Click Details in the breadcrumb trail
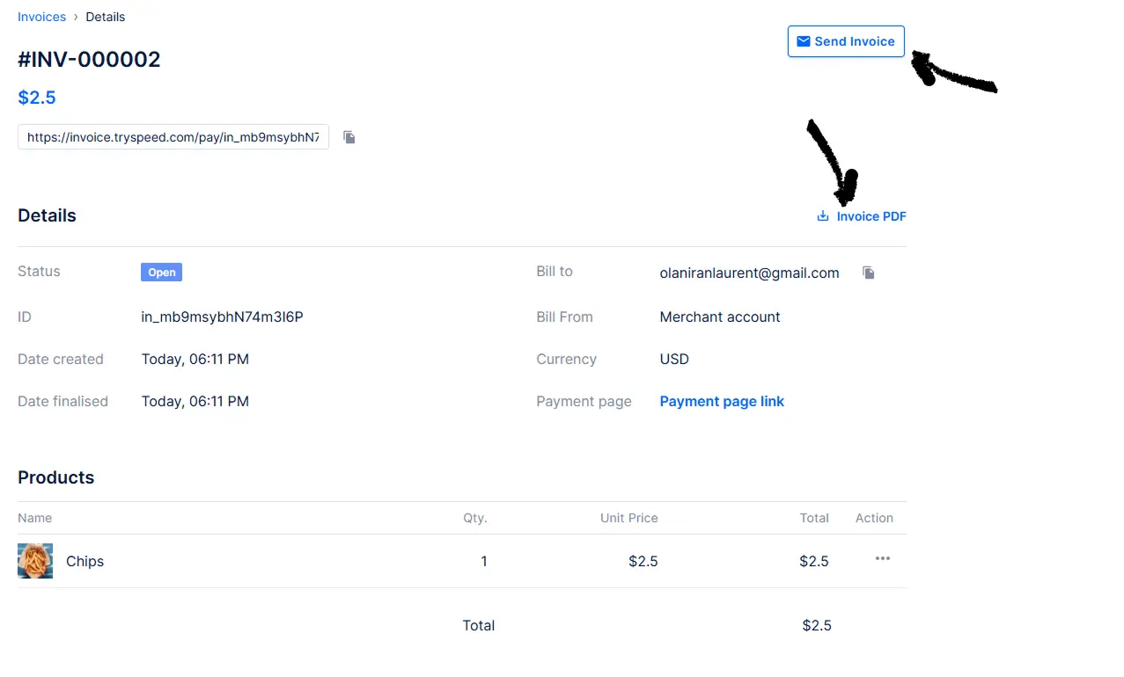Screen dimensions: 1124x677 [106, 16]
